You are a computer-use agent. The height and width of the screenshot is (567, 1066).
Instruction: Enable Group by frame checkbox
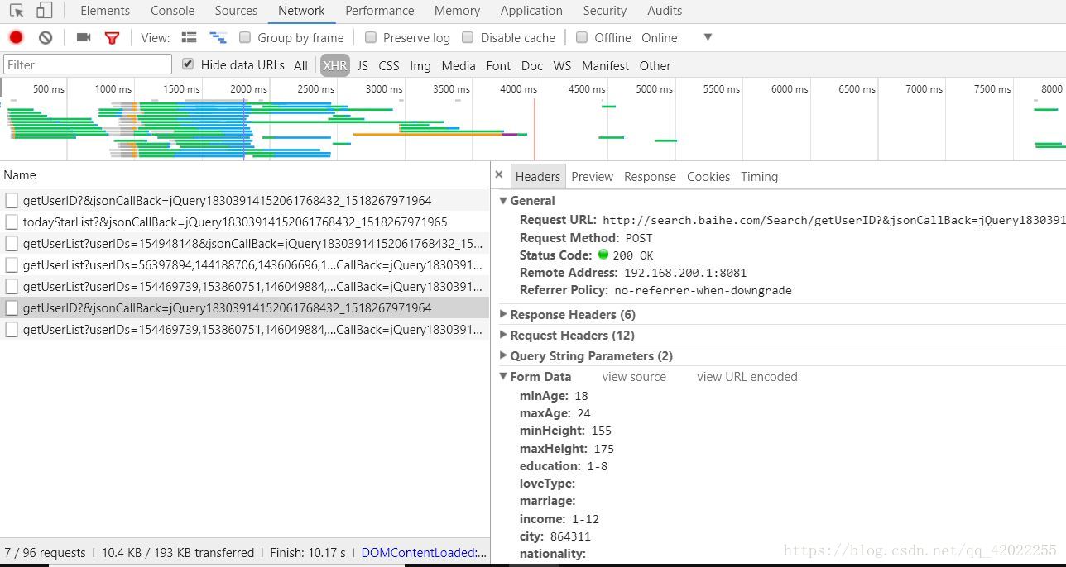[x=245, y=37]
